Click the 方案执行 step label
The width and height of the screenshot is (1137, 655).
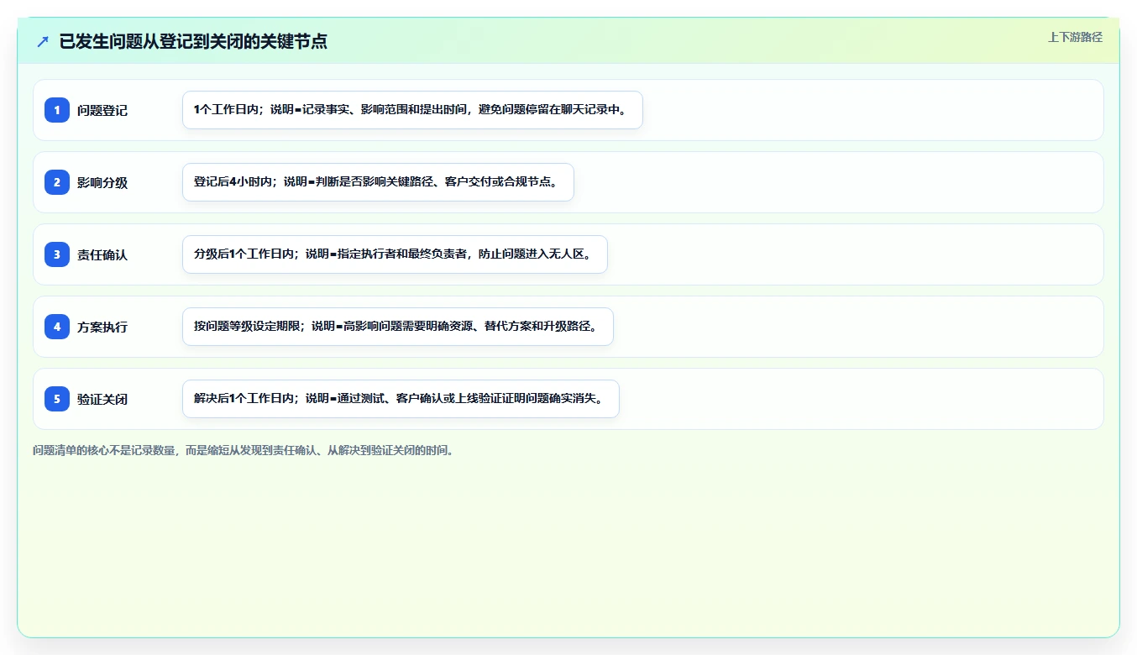tap(102, 327)
